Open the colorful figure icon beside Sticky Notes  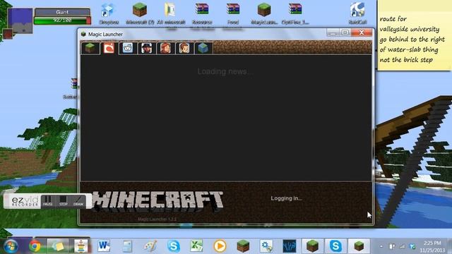tap(81, 246)
